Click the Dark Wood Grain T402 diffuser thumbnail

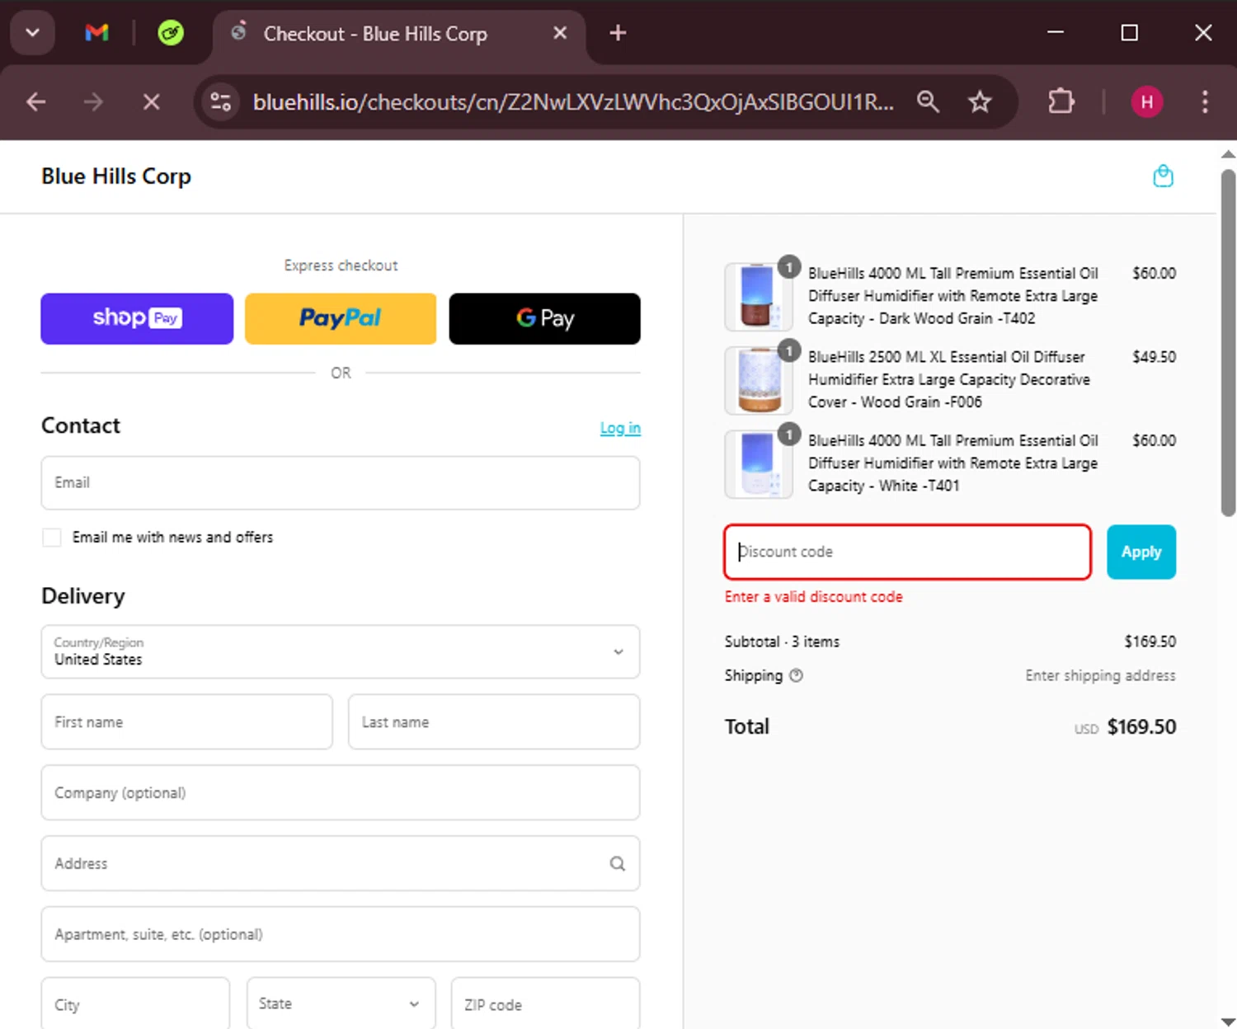tap(758, 296)
